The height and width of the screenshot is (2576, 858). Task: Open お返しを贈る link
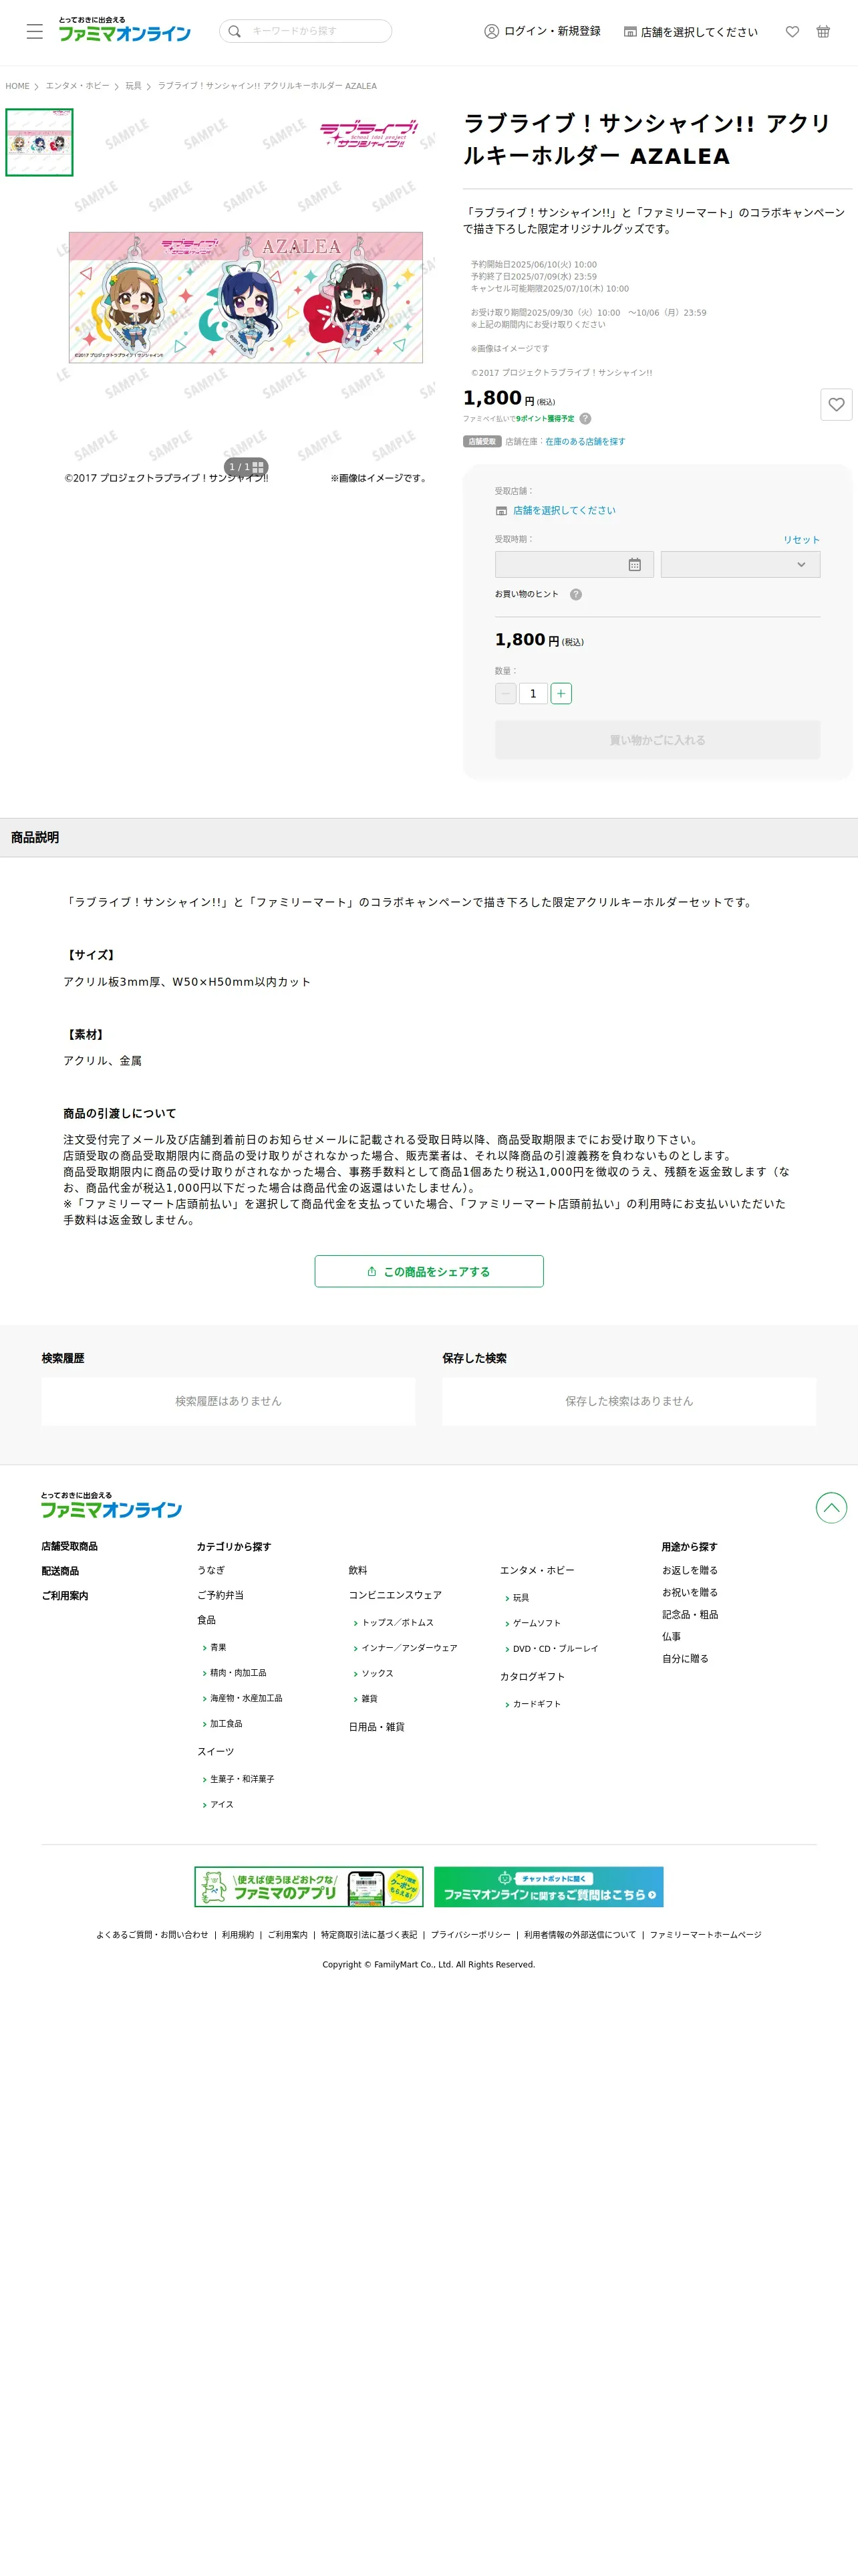689,1570
